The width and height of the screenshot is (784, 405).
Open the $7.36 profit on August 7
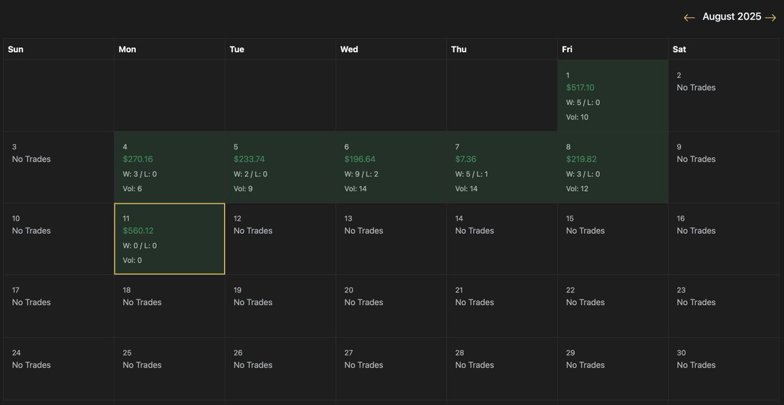pyautogui.click(x=467, y=159)
